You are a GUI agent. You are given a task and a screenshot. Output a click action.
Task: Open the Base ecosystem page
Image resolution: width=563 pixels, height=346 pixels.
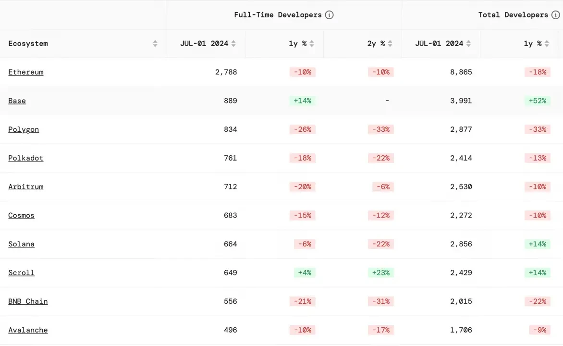17,101
